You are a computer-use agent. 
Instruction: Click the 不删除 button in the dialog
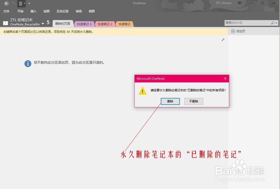[x=193, y=101]
